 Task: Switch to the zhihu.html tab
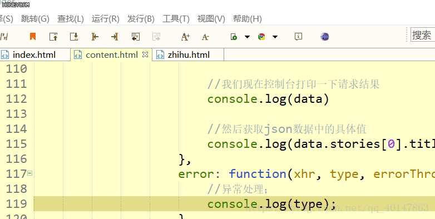click(x=189, y=54)
